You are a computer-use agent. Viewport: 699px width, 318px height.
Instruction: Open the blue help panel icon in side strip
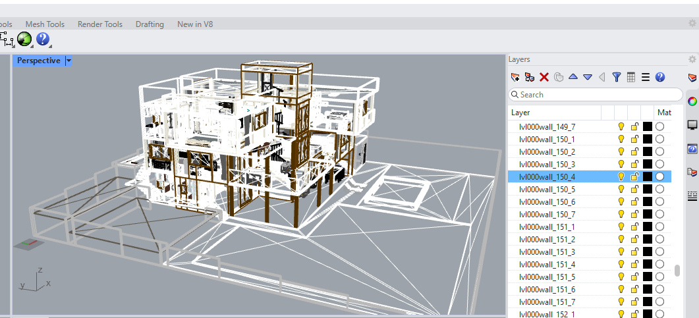[692, 149]
